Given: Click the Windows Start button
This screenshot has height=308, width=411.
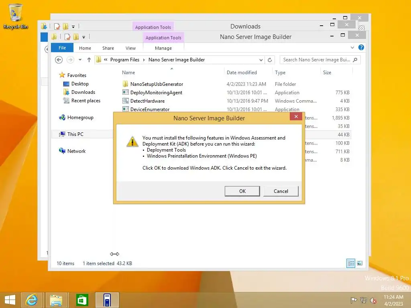Looking at the screenshot, I should coord(10,300).
